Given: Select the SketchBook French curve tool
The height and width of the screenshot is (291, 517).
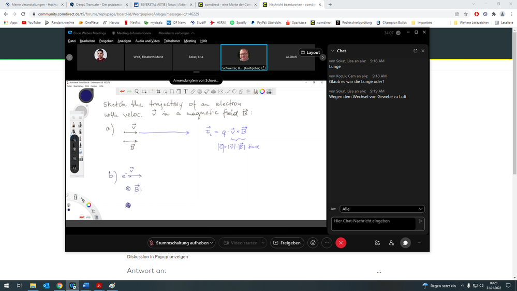Looking at the screenshot, I should (x=206, y=92).
